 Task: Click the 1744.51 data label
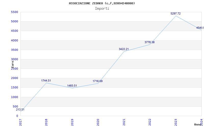[46, 81]
